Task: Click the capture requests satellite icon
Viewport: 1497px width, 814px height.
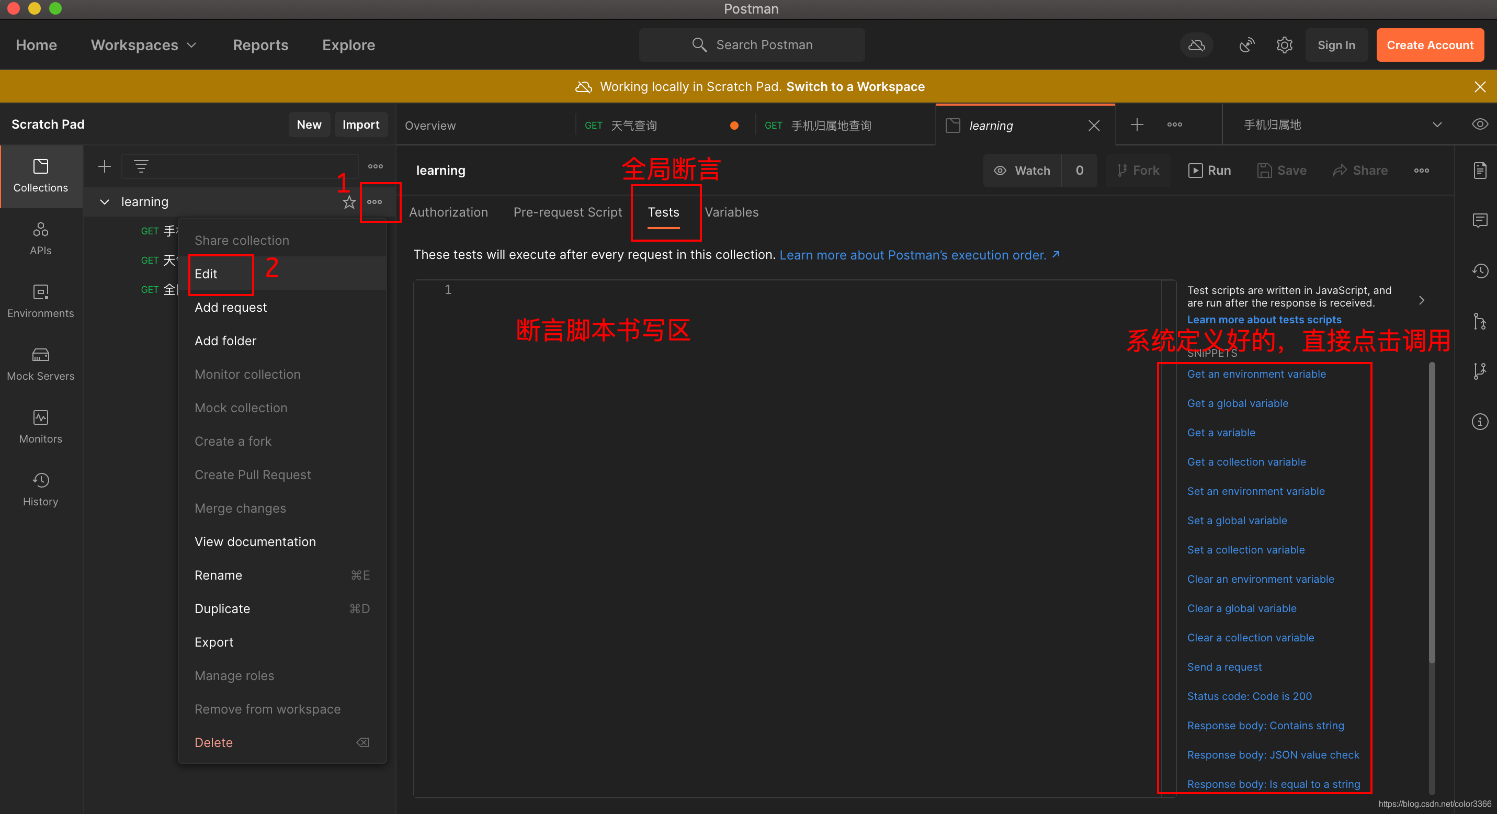Action: 1246,45
